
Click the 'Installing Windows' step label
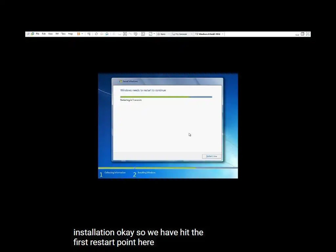click(x=147, y=173)
